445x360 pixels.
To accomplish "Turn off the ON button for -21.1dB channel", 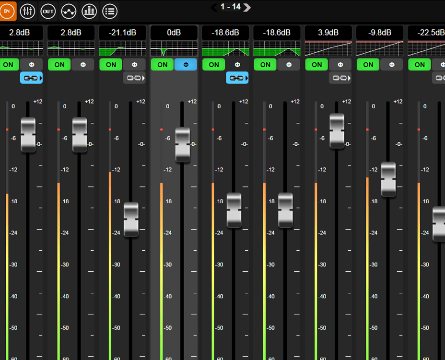I will 111,65.
